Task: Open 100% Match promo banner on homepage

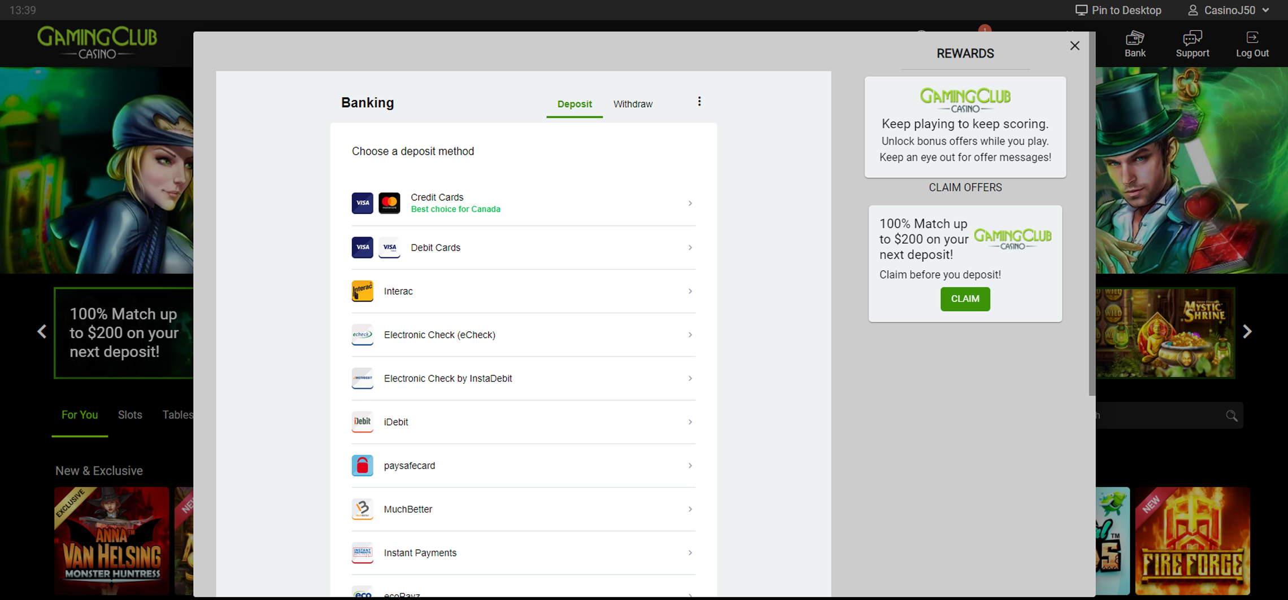Action: 124,333
